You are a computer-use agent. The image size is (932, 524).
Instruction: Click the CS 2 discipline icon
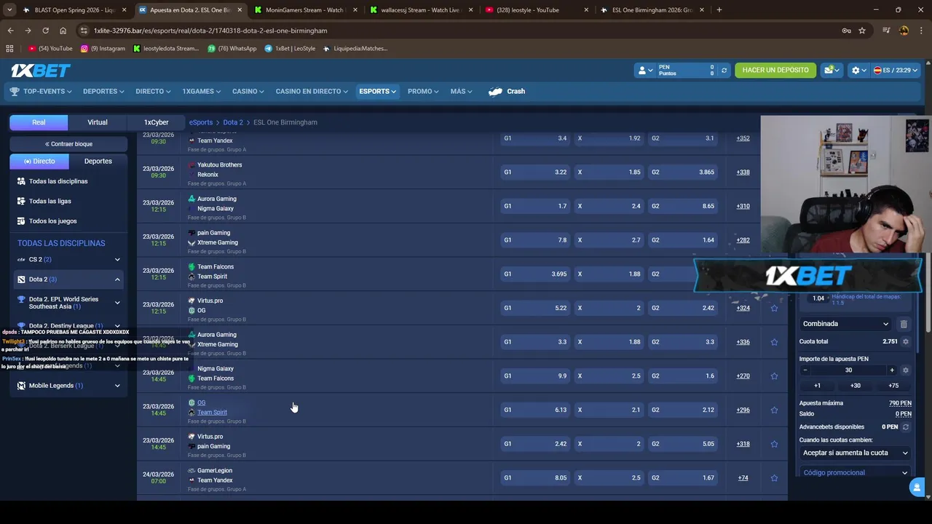tap(21, 260)
